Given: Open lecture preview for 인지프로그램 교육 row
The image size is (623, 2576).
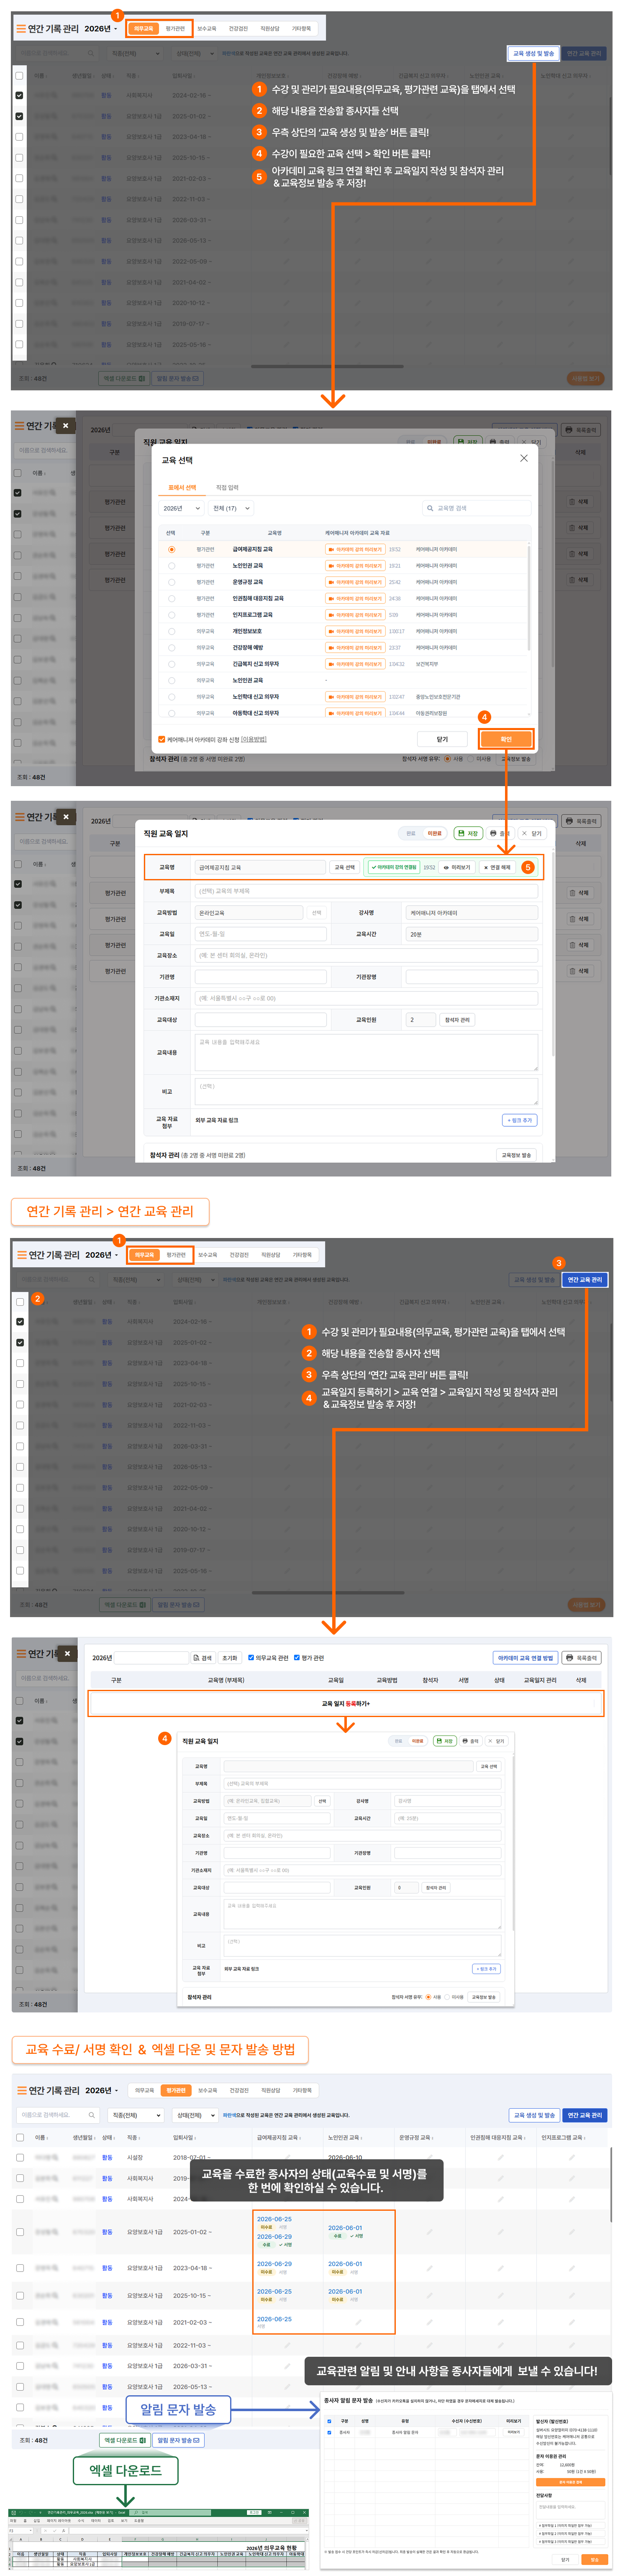Looking at the screenshot, I should pos(355,615).
